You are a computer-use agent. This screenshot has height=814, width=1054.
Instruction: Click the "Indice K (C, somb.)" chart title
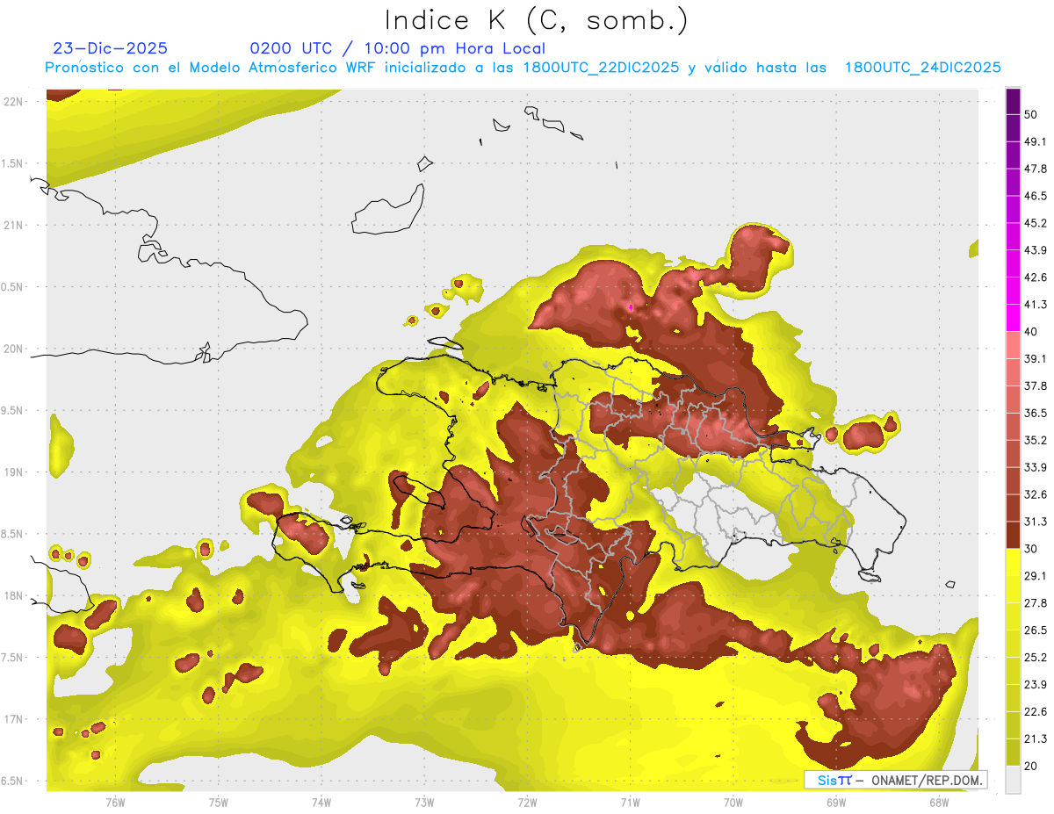536,20
